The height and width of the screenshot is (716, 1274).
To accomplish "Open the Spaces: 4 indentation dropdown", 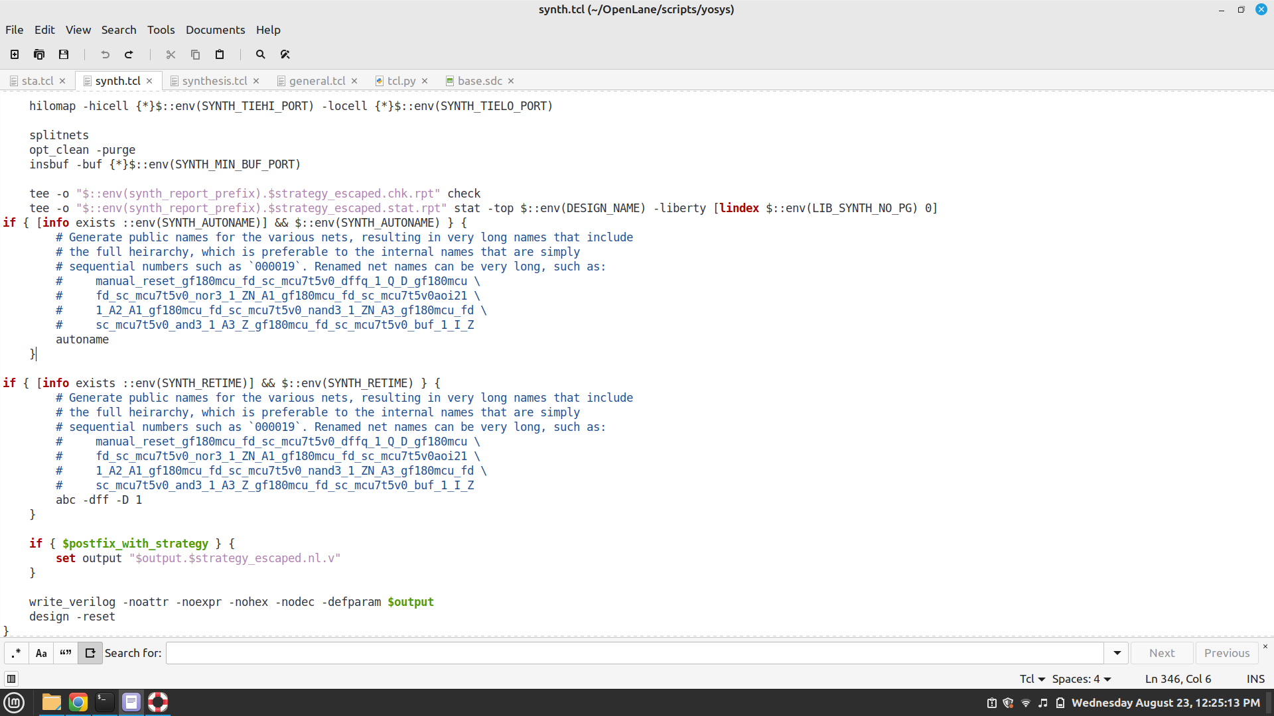I will coord(1082,678).
